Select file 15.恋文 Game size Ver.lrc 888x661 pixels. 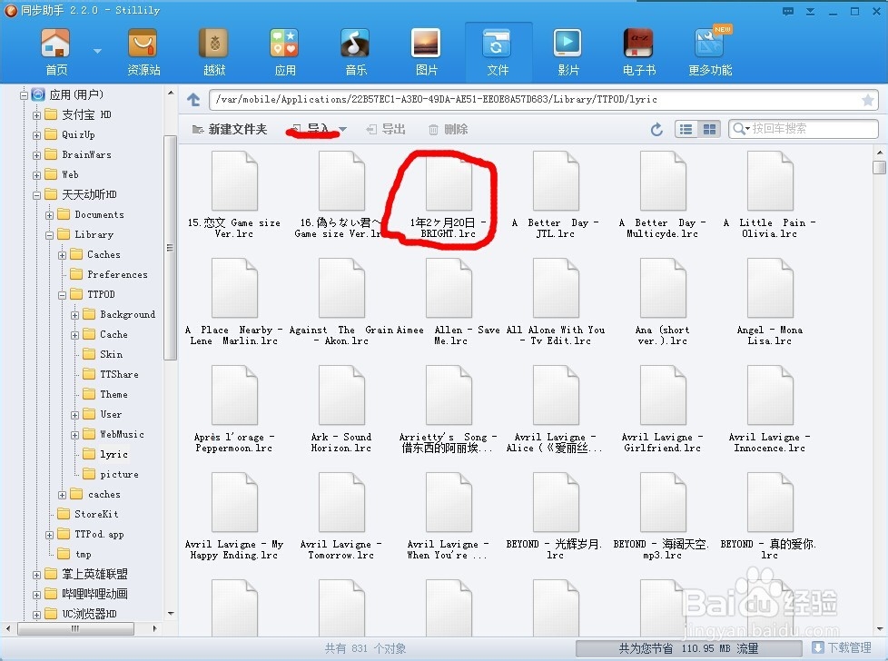coord(234,194)
